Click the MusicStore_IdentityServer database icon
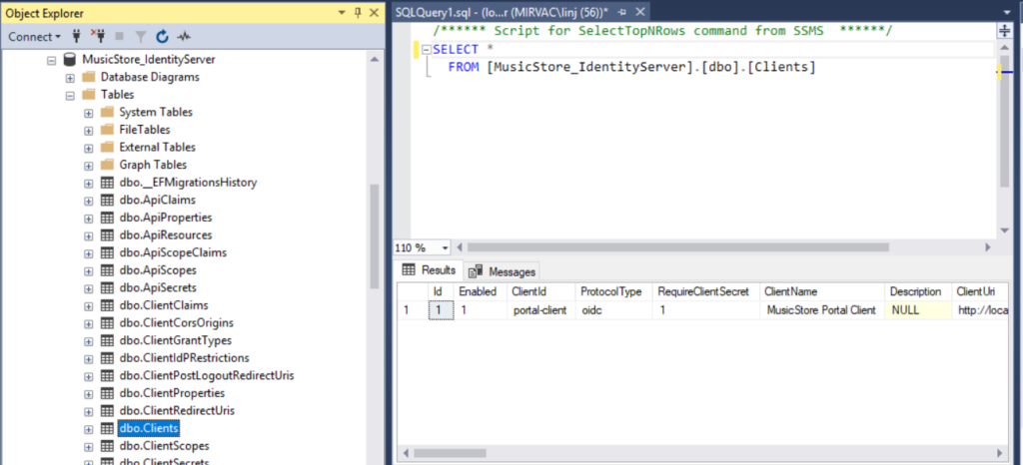The height and width of the screenshot is (465, 1023). tap(69, 59)
